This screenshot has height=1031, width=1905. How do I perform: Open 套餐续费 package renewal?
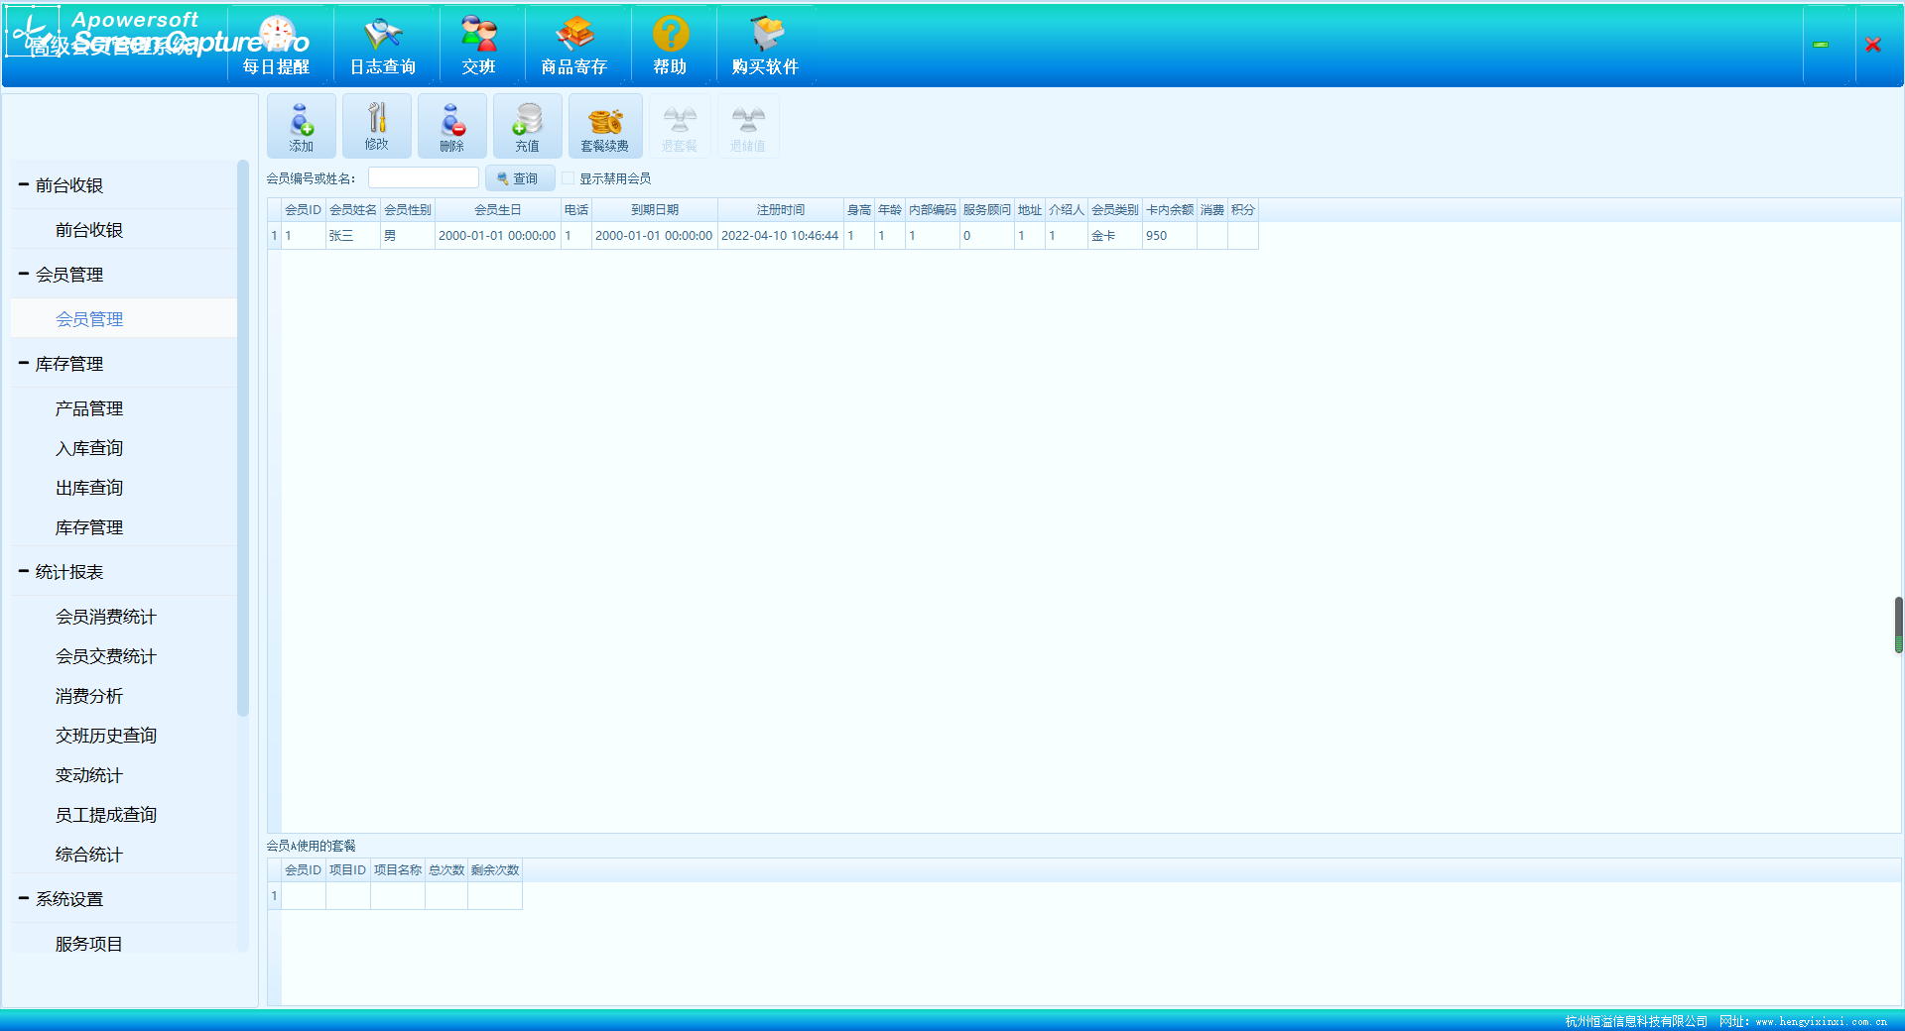point(604,126)
